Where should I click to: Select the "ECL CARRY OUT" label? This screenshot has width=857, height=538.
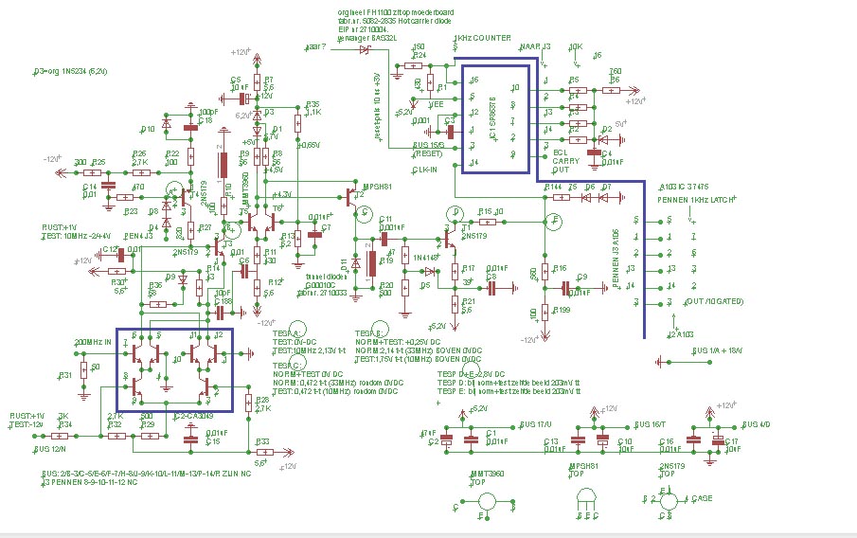pos(565,161)
